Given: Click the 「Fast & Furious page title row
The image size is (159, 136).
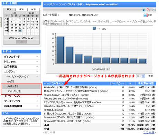Looking at the screenshot, I should (67, 95).
